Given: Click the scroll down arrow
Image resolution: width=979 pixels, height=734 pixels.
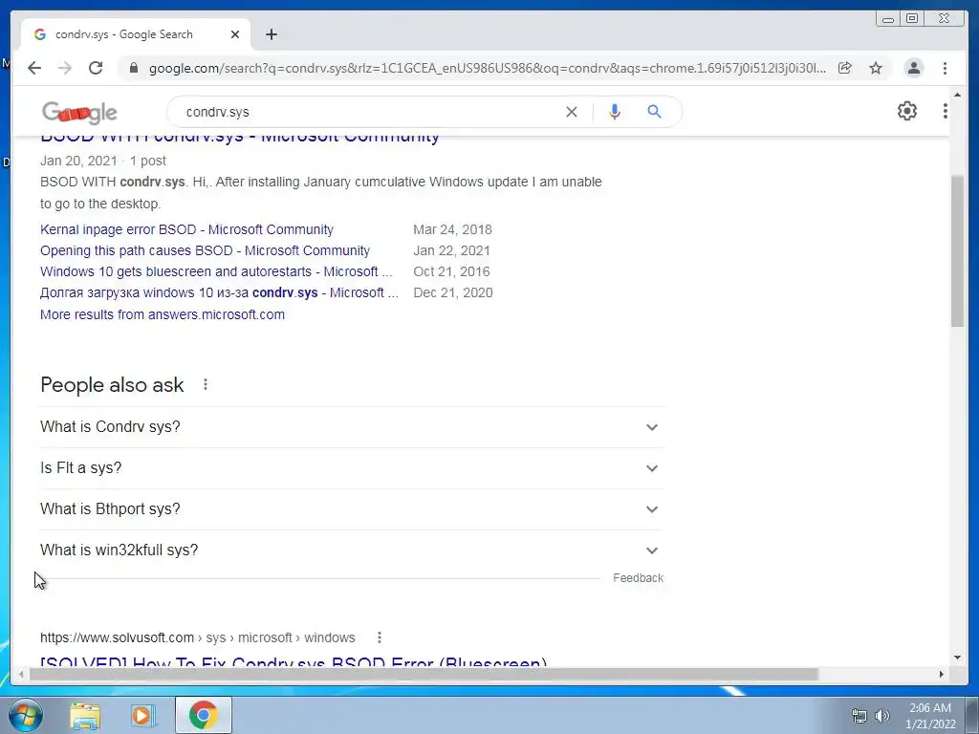Looking at the screenshot, I should [x=957, y=658].
